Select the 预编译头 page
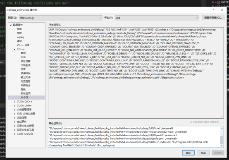This screenshot has width=229, height=160. pyautogui.click(x=25, y=73)
